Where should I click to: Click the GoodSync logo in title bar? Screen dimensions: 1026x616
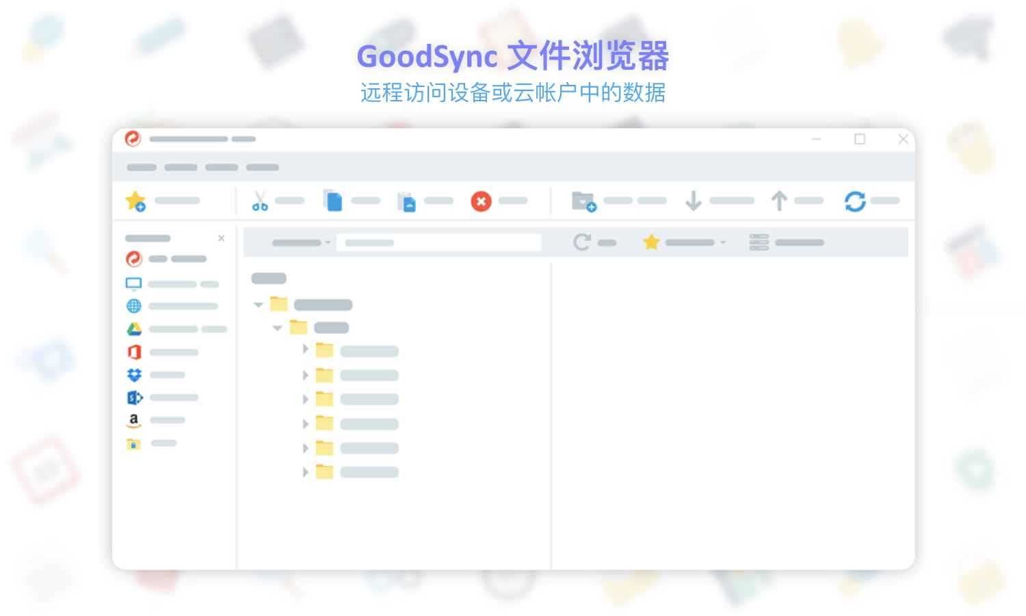pyautogui.click(x=133, y=139)
